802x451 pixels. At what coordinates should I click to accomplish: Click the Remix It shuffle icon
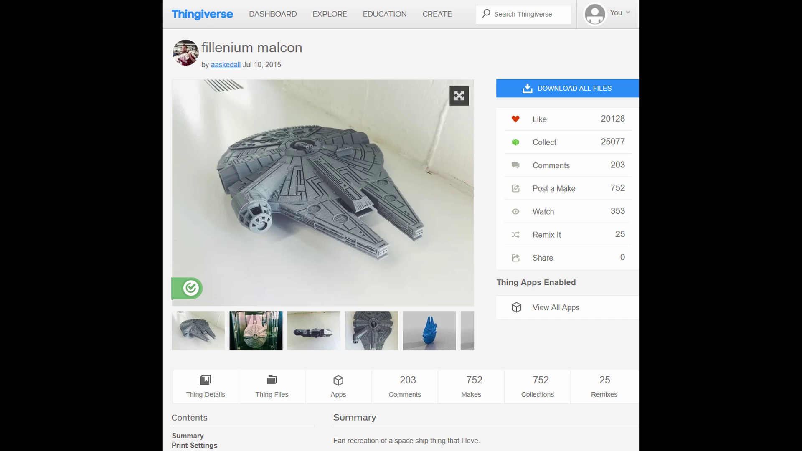point(515,235)
